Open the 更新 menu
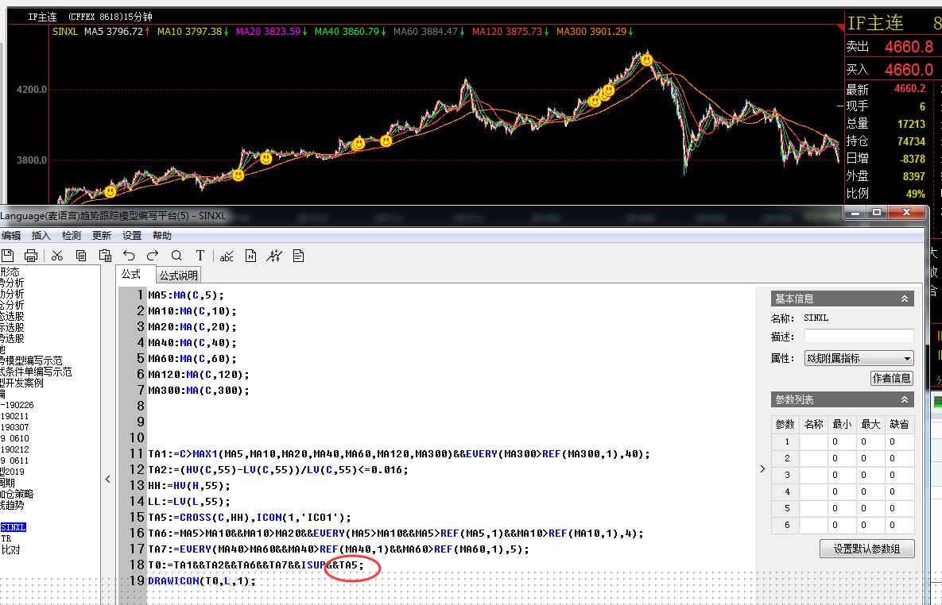The image size is (942, 605). point(102,235)
